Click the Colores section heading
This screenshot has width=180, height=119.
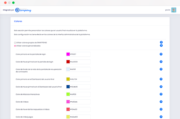[x=18, y=21]
